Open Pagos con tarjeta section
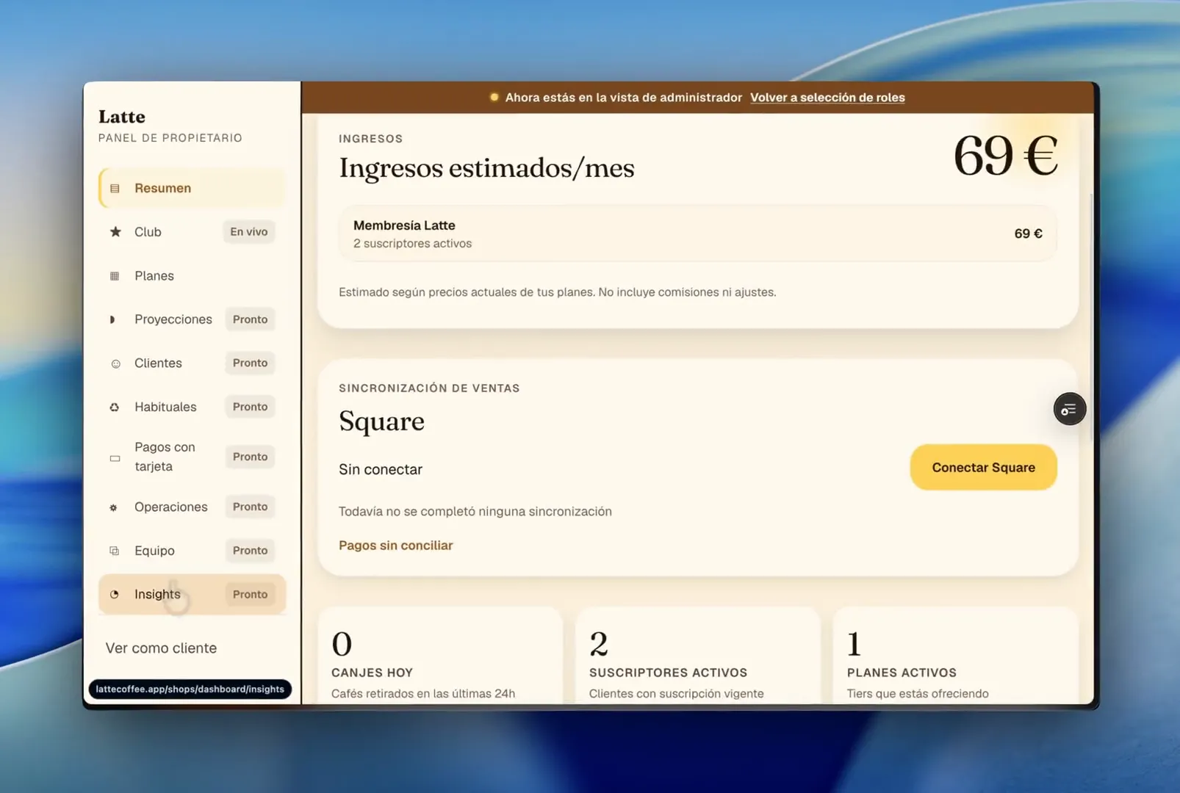Viewport: 1180px width, 793px height. tap(192, 457)
